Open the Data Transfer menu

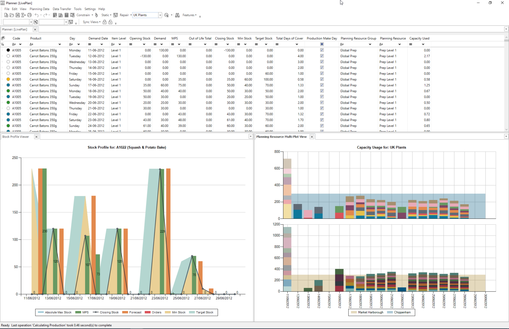click(x=62, y=9)
